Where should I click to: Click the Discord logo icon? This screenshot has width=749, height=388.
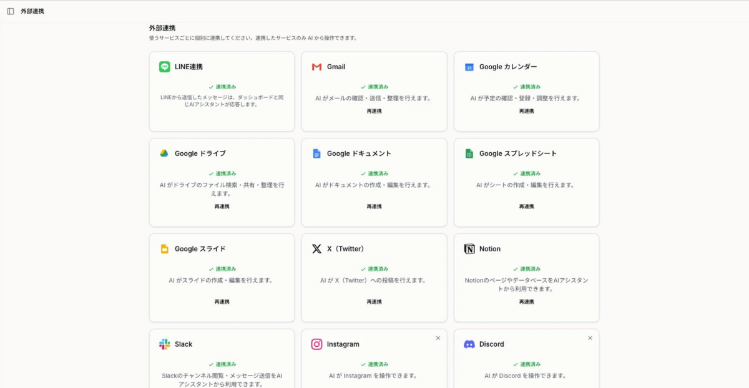click(469, 344)
